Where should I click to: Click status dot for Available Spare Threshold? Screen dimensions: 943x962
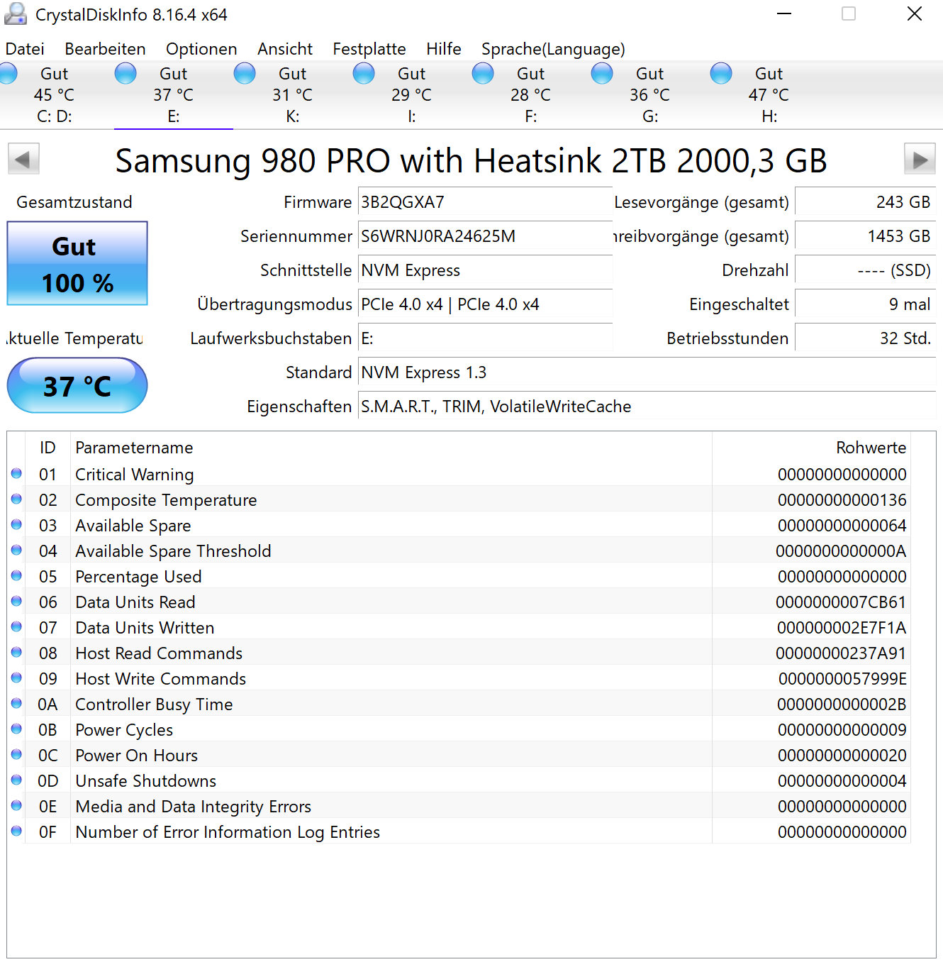click(x=16, y=550)
